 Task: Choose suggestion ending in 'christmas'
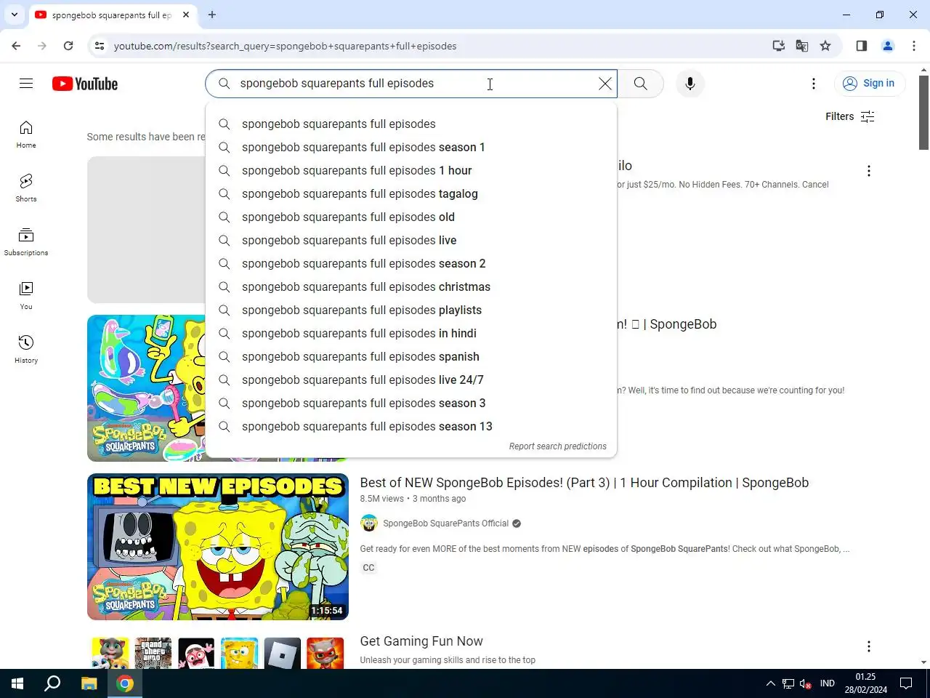point(411,287)
